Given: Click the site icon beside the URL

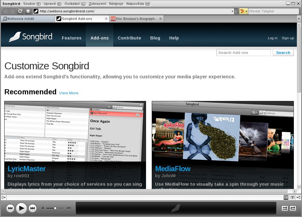Looking at the screenshot, I should point(36,11).
